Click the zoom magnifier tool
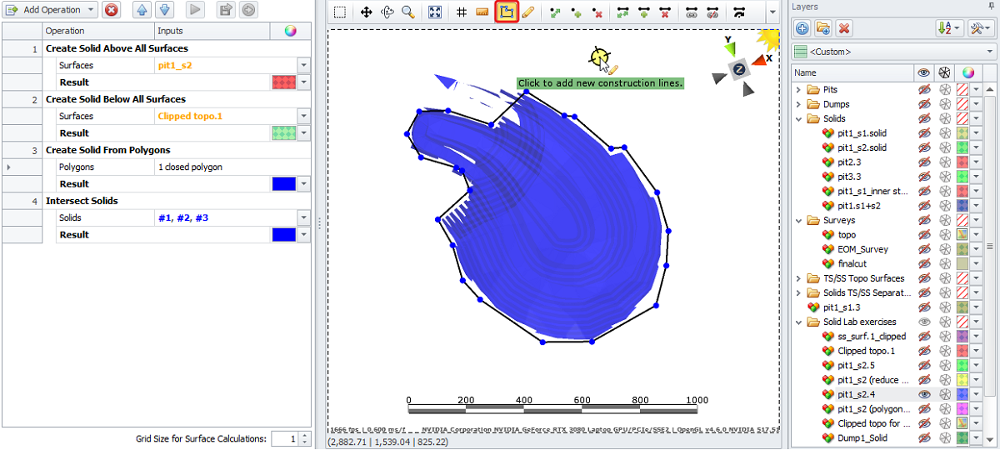The image size is (1000, 450). click(408, 12)
